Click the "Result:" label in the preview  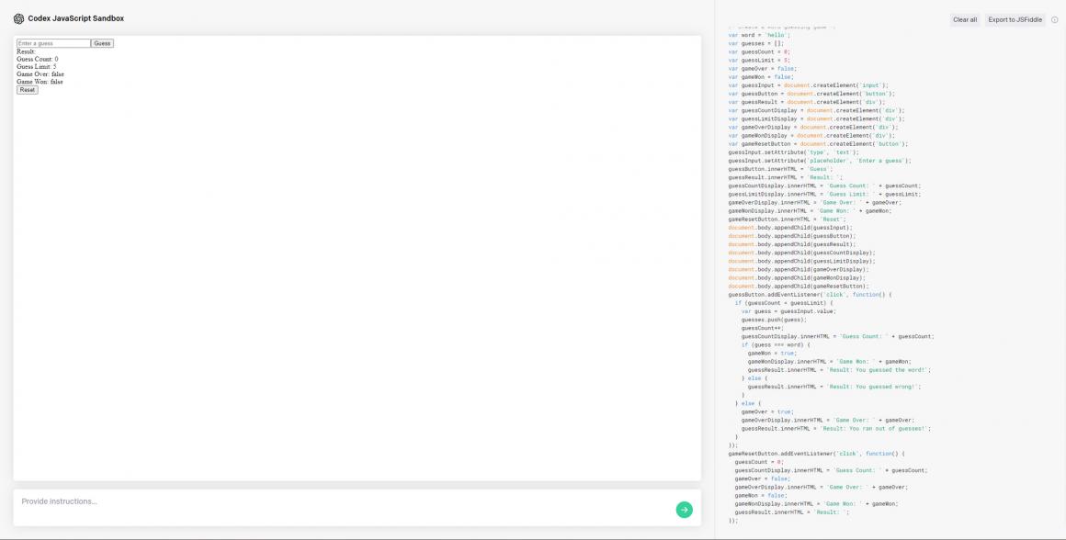[25, 51]
